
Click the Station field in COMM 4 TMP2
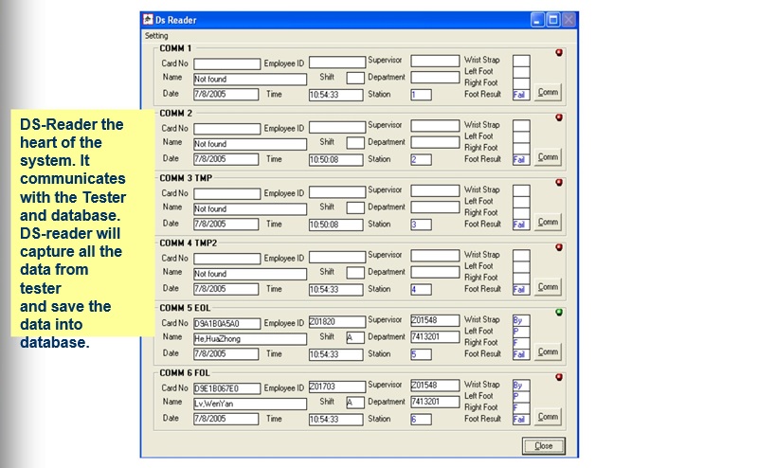(x=421, y=290)
